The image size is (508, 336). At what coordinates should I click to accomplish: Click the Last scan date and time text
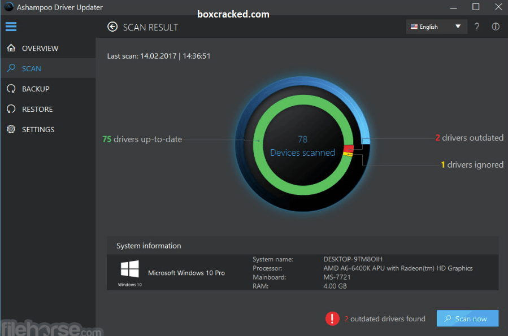click(159, 56)
